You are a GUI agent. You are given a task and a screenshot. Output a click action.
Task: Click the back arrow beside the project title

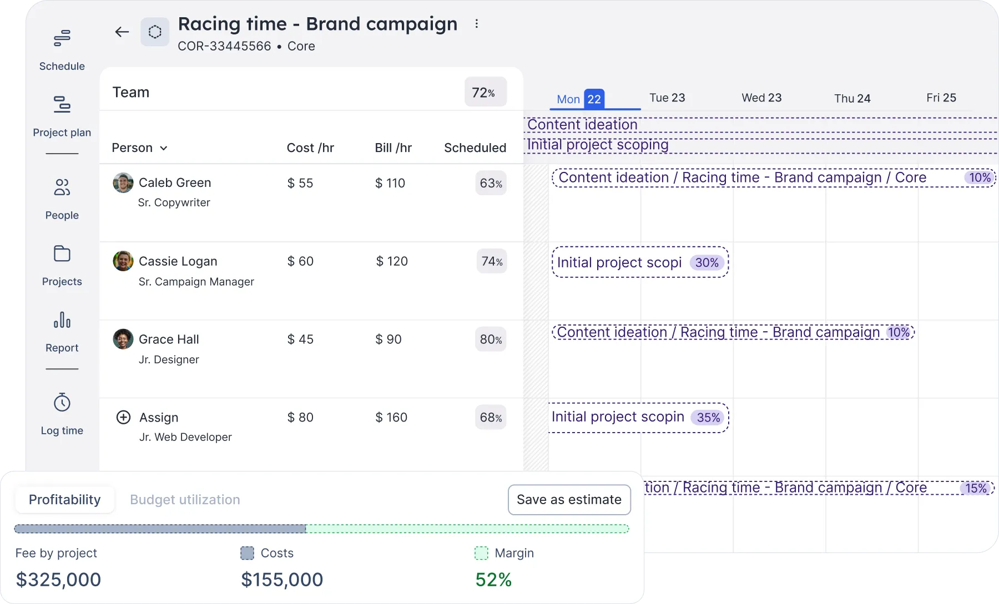[122, 32]
